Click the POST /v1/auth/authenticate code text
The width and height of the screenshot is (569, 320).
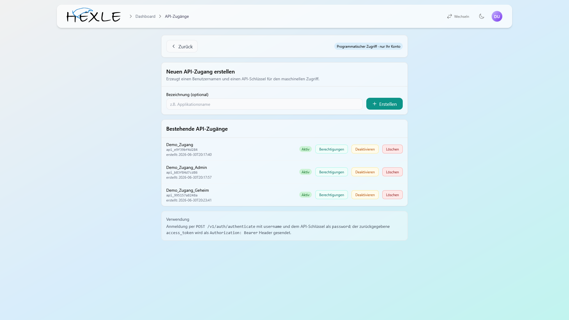point(226,226)
